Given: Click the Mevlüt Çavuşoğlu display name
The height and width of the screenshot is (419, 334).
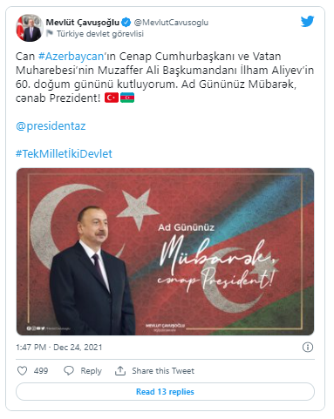Looking at the screenshot, I should [83, 22].
